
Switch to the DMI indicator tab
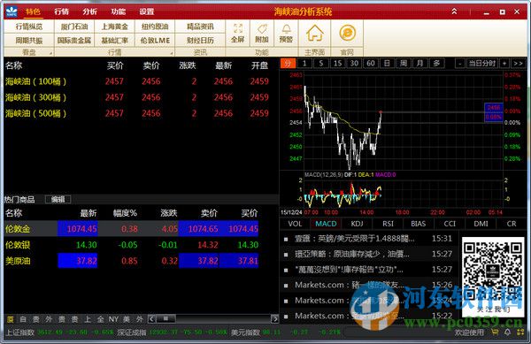[x=481, y=224]
